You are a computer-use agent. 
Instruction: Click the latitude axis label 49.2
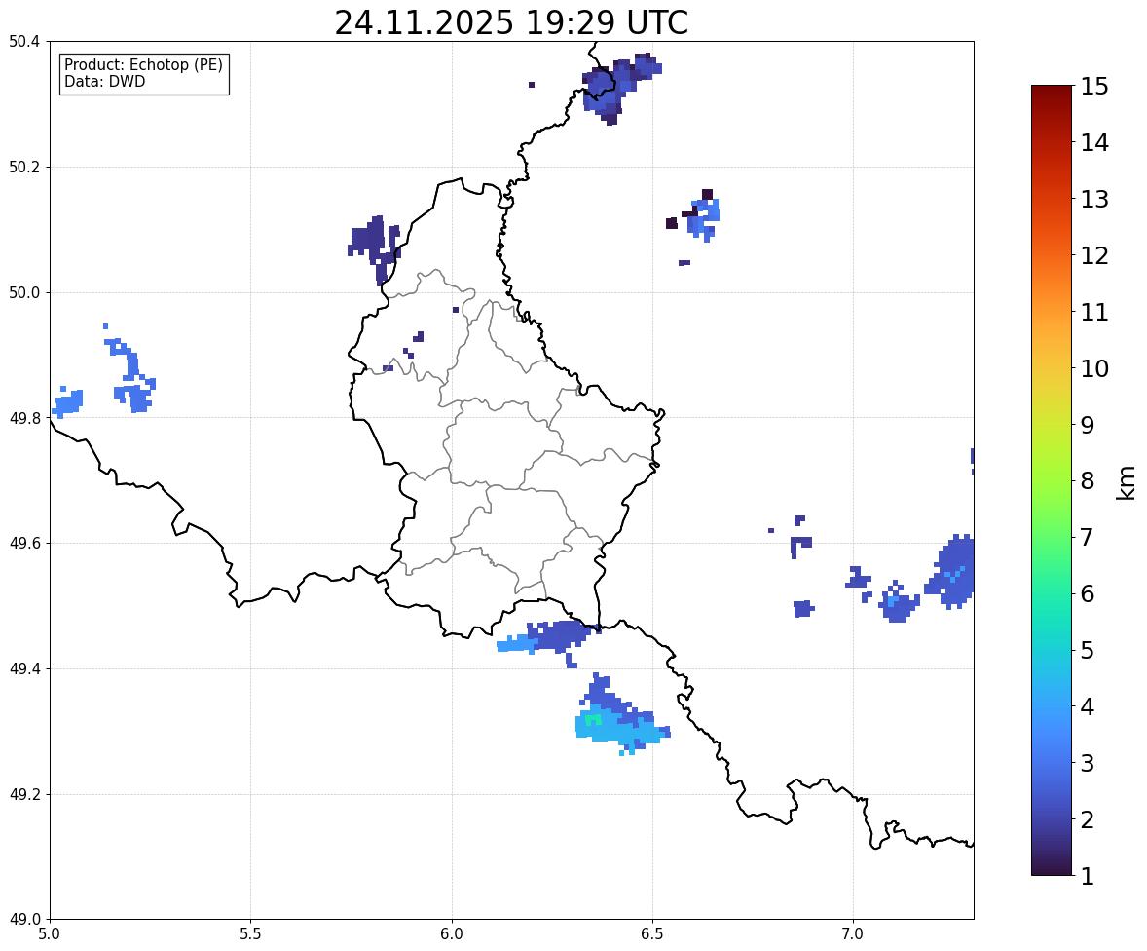click(x=24, y=794)
